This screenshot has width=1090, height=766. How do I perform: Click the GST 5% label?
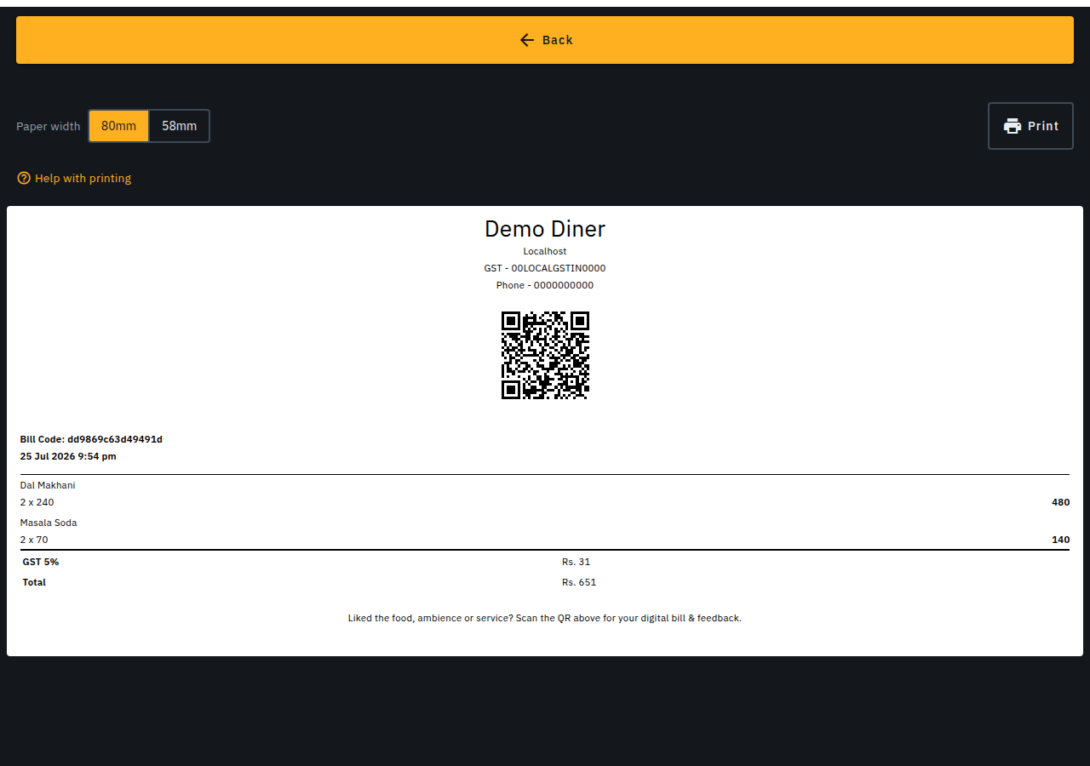[x=41, y=562]
